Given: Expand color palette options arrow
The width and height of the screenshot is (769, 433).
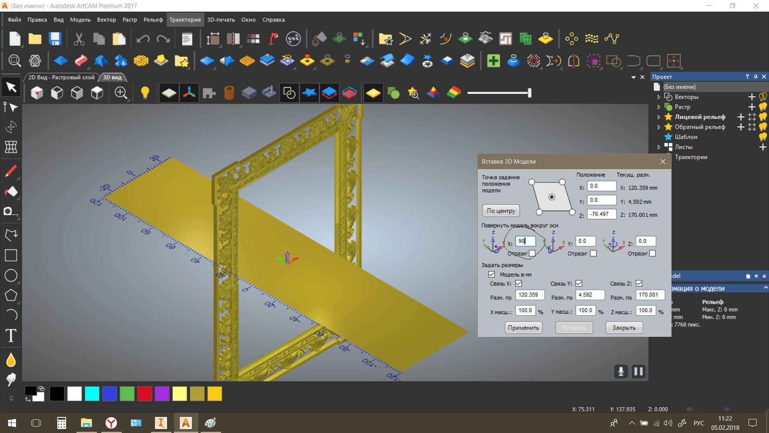Looking at the screenshot, I should [11, 398].
